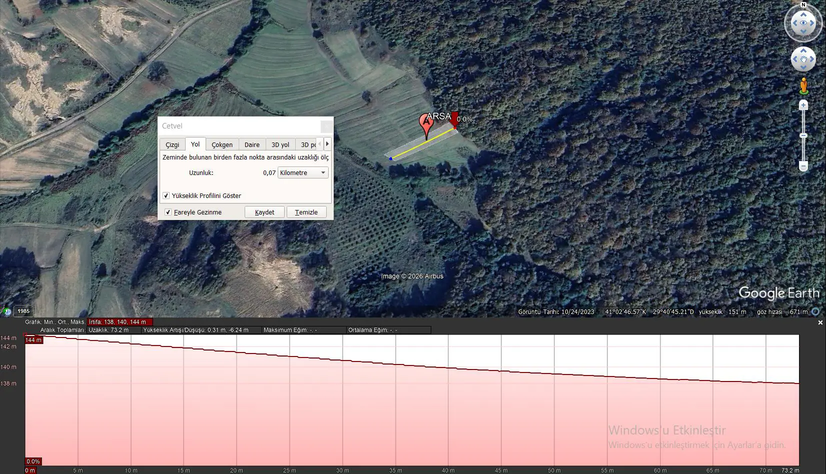Open historical imagery clock icon
The width and height of the screenshot is (826, 474).
click(x=7, y=311)
